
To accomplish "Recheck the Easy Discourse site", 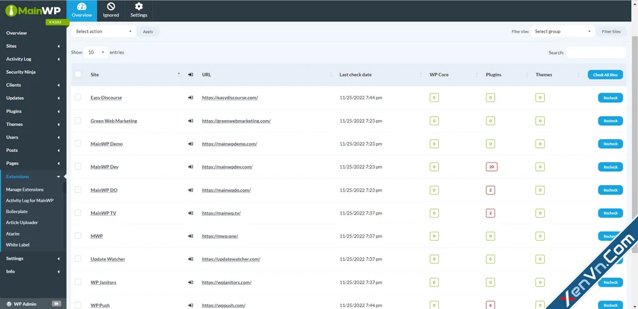I will click(611, 98).
